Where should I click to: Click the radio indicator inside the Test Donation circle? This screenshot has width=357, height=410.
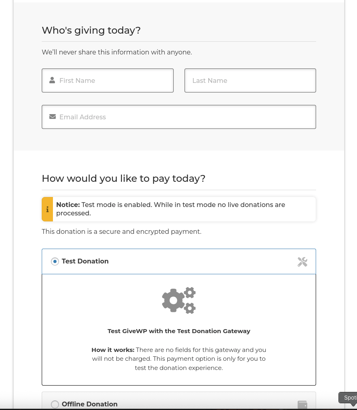pyautogui.click(x=55, y=261)
